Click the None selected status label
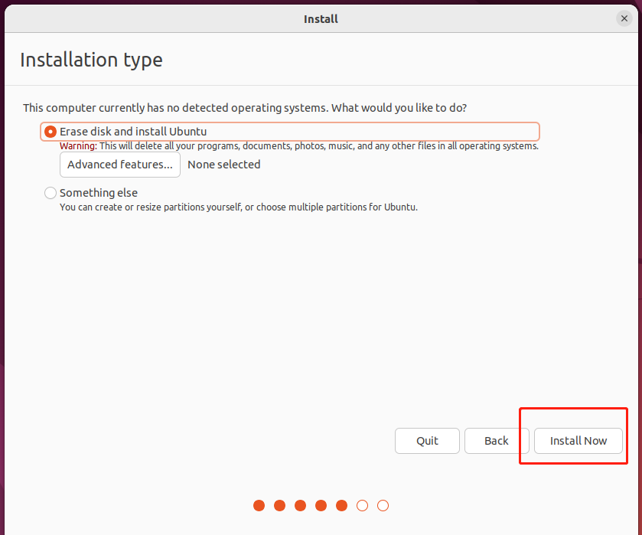The width and height of the screenshot is (642, 535). [223, 165]
